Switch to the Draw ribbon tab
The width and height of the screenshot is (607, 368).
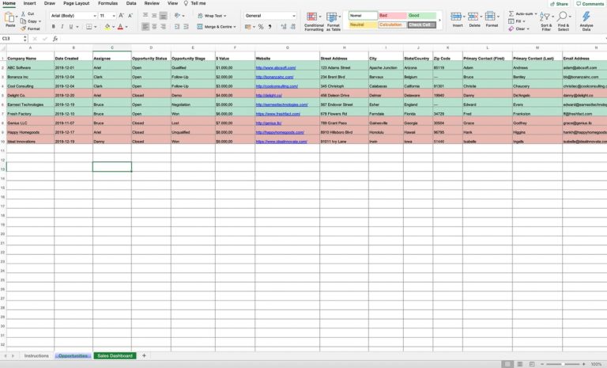pos(50,3)
